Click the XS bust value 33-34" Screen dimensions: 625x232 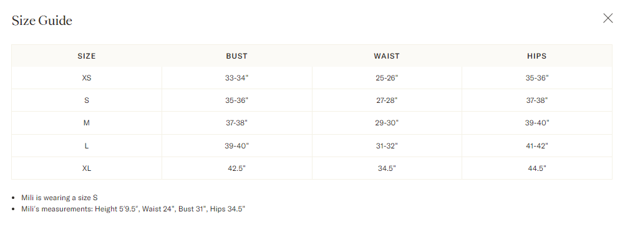tap(237, 78)
